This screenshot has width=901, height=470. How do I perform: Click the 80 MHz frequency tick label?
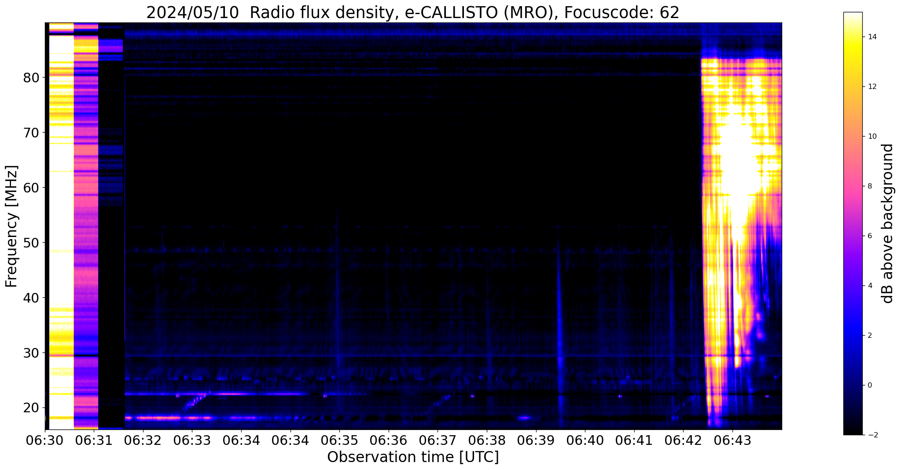point(31,78)
